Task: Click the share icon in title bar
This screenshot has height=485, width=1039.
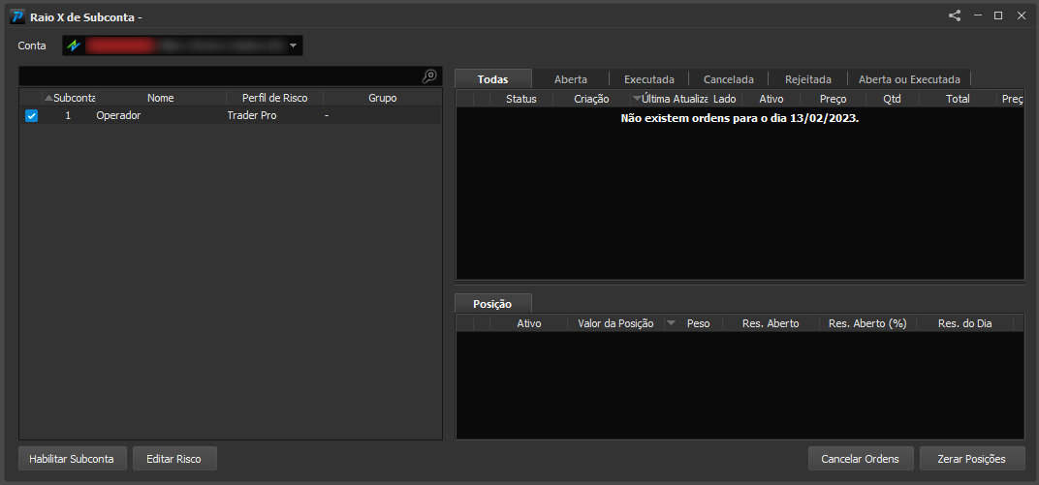Action: click(954, 15)
